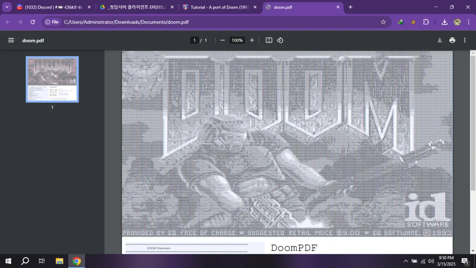The width and height of the screenshot is (476, 268).
Task: Close the doom.pdf tab
Action: coord(338,7)
